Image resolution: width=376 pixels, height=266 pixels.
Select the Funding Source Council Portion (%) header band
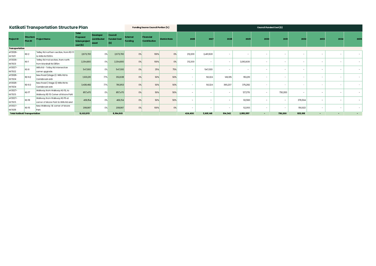click(150, 28)
